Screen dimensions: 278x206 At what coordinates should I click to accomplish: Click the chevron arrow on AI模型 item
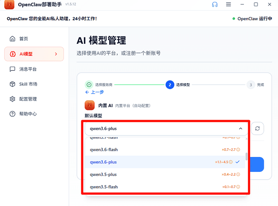[x=56, y=54]
